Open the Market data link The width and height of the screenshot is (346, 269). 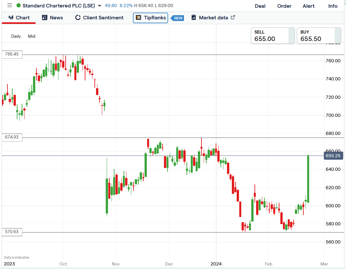(213, 18)
